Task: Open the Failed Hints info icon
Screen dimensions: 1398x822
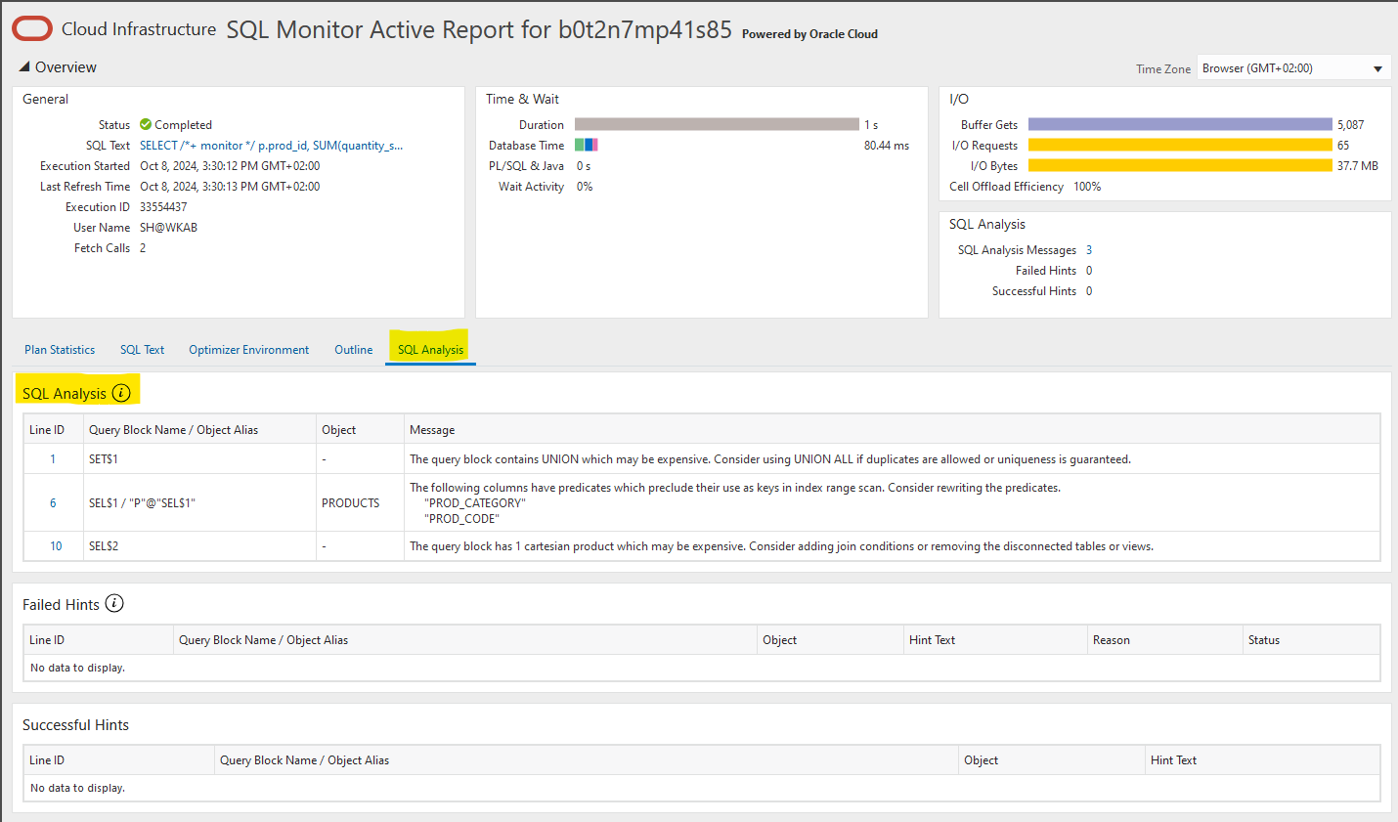Action: point(114,604)
